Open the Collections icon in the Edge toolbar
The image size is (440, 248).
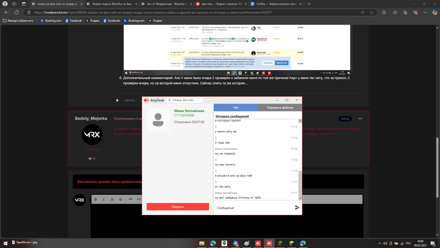coord(405,12)
